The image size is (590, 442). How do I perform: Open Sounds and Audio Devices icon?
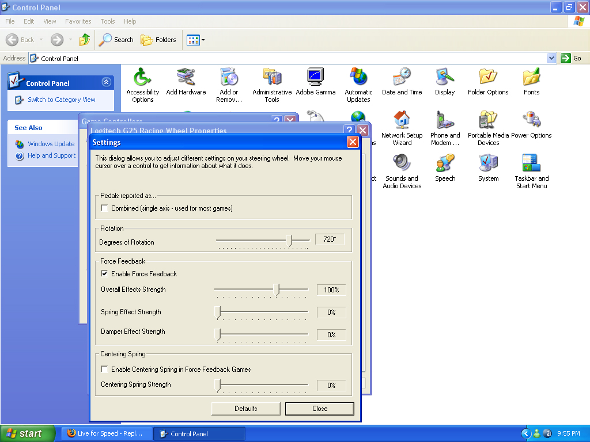point(402,172)
